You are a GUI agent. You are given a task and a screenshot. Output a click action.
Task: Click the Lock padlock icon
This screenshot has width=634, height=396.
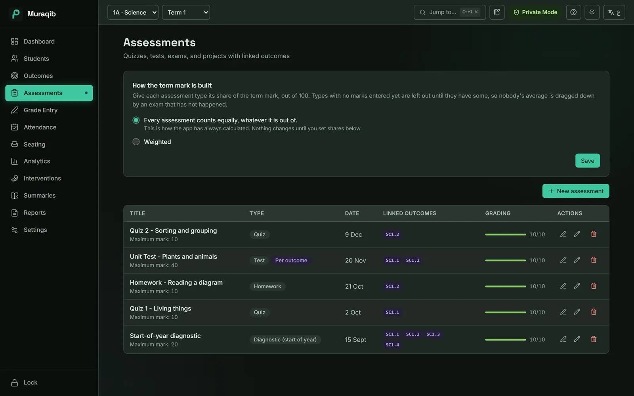[15, 383]
